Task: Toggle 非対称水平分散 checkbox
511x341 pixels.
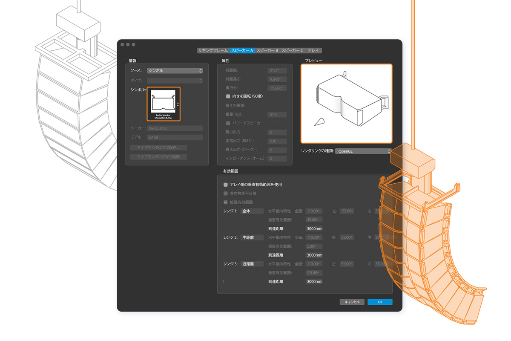Action: click(226, 194)
